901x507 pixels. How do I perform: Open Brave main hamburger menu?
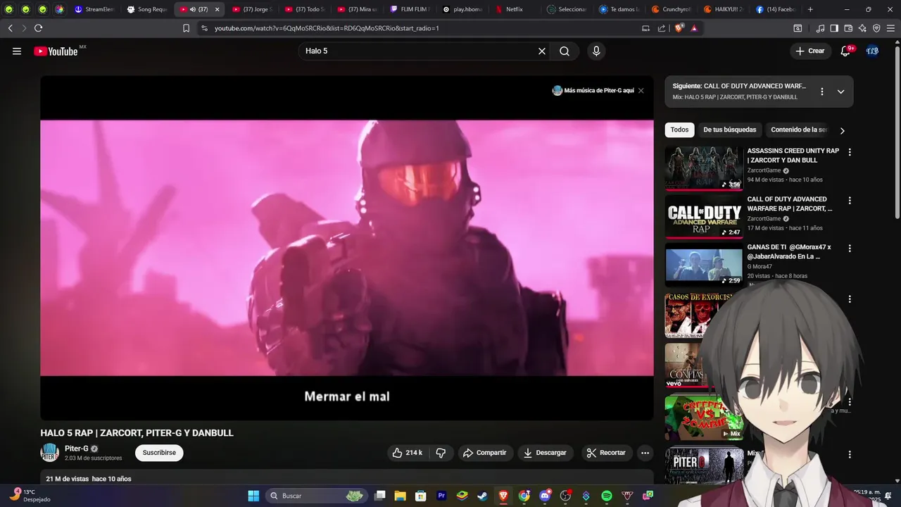(x=890, y=28)
